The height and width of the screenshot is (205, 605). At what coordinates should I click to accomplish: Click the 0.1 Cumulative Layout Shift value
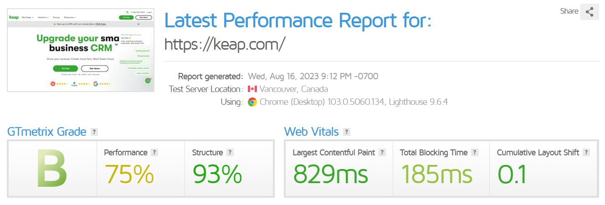tap(512, 174)
